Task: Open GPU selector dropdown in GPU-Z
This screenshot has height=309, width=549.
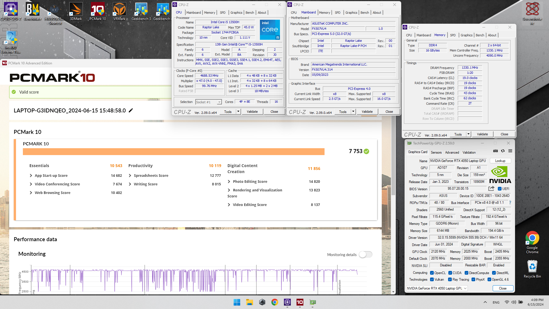Action: click(x=437, y=288)
